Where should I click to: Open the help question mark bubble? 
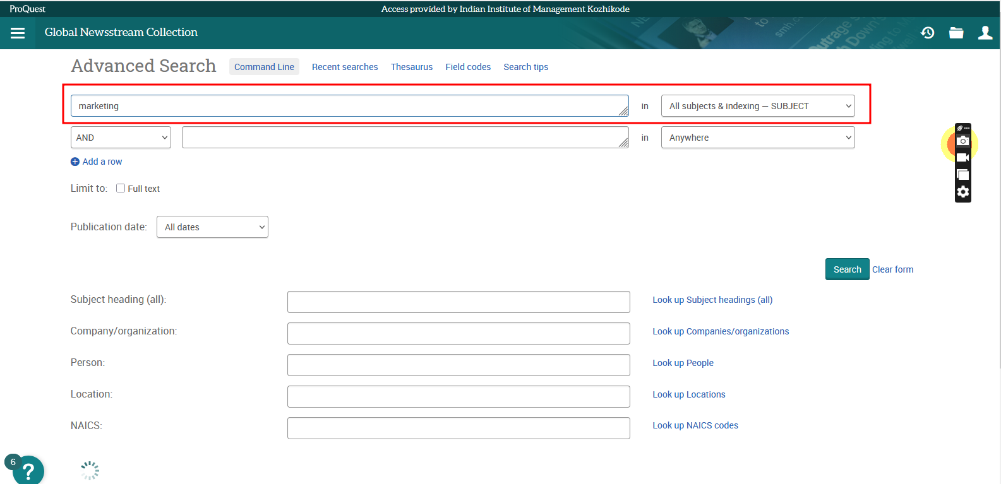tap(28, 470)
